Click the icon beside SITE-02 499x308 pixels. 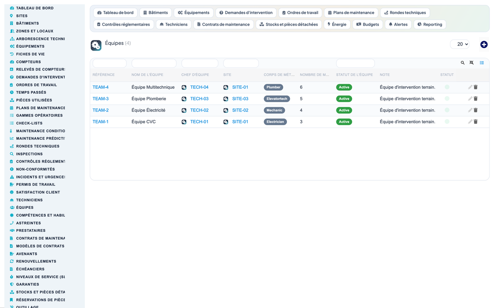226,111
